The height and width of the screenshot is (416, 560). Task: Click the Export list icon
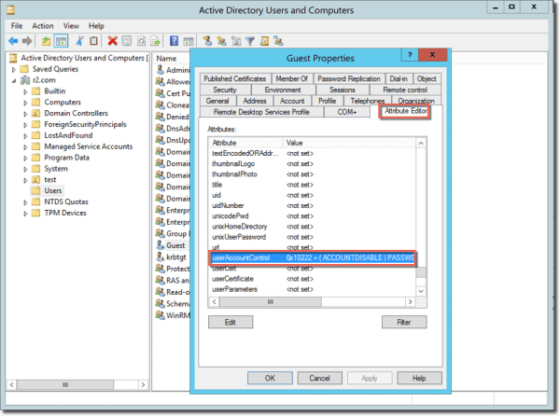(155, 41)
